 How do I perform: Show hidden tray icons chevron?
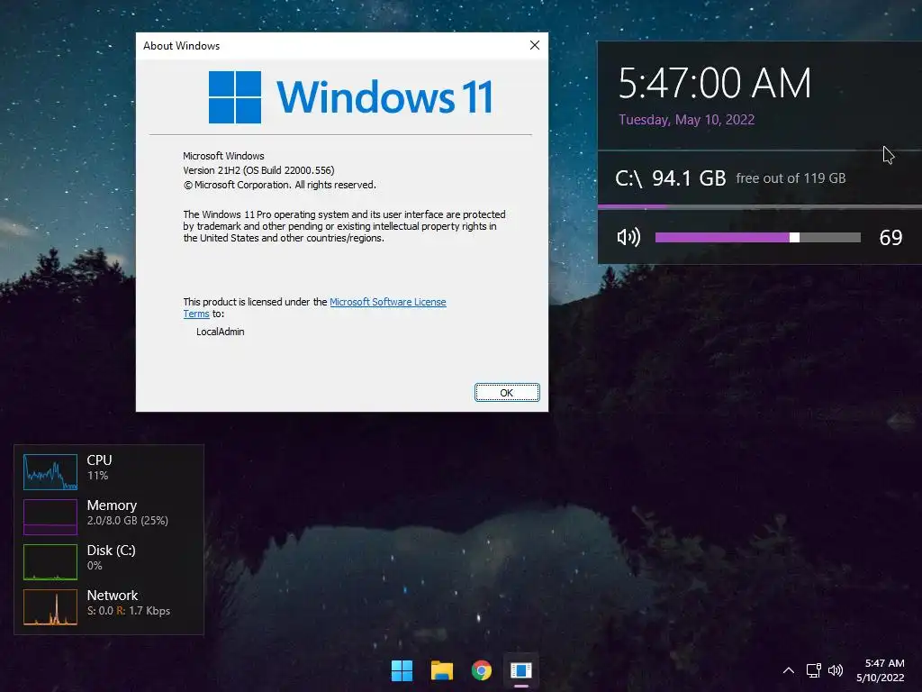click(x=789, y=670)
